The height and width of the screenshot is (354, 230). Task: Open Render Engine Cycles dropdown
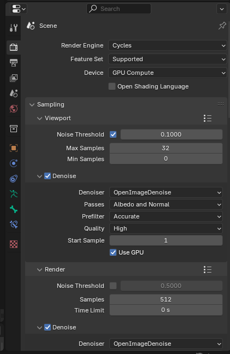(x=168, y=45)
